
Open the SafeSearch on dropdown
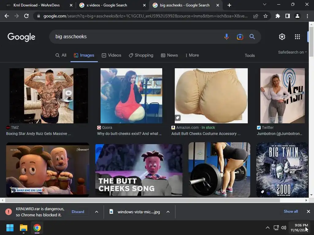pos(292,52)
